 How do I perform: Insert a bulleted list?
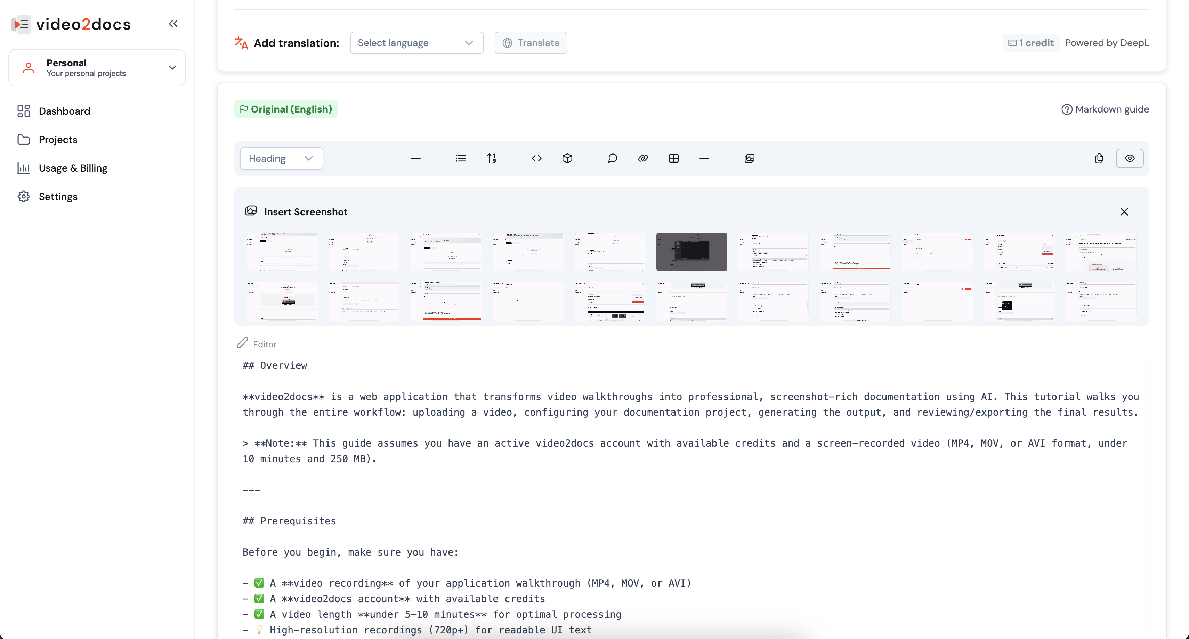[x=461, y=159]
